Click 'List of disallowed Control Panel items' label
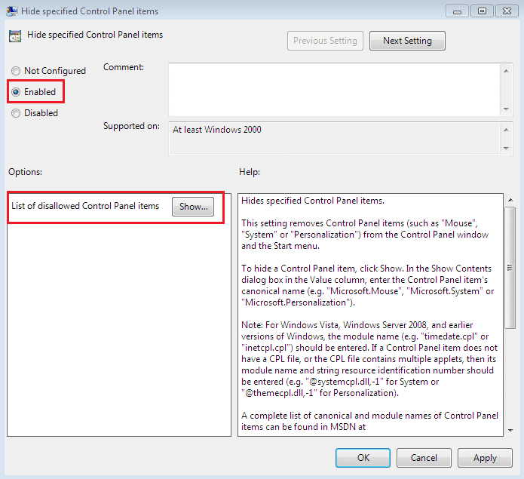524x479 pixels. click(85, 206)
